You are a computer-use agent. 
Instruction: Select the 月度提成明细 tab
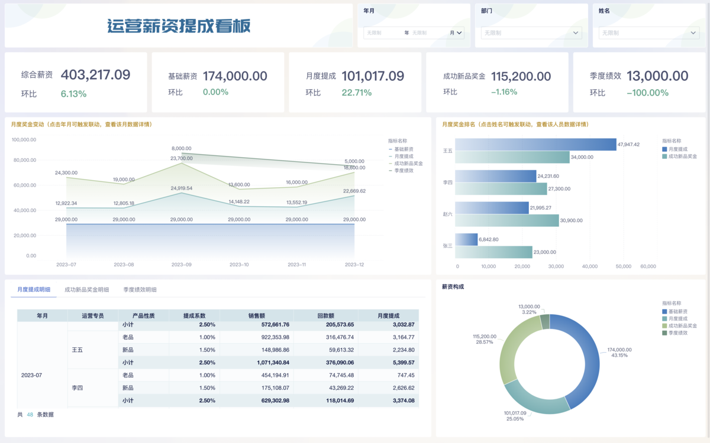pos(34,289)
